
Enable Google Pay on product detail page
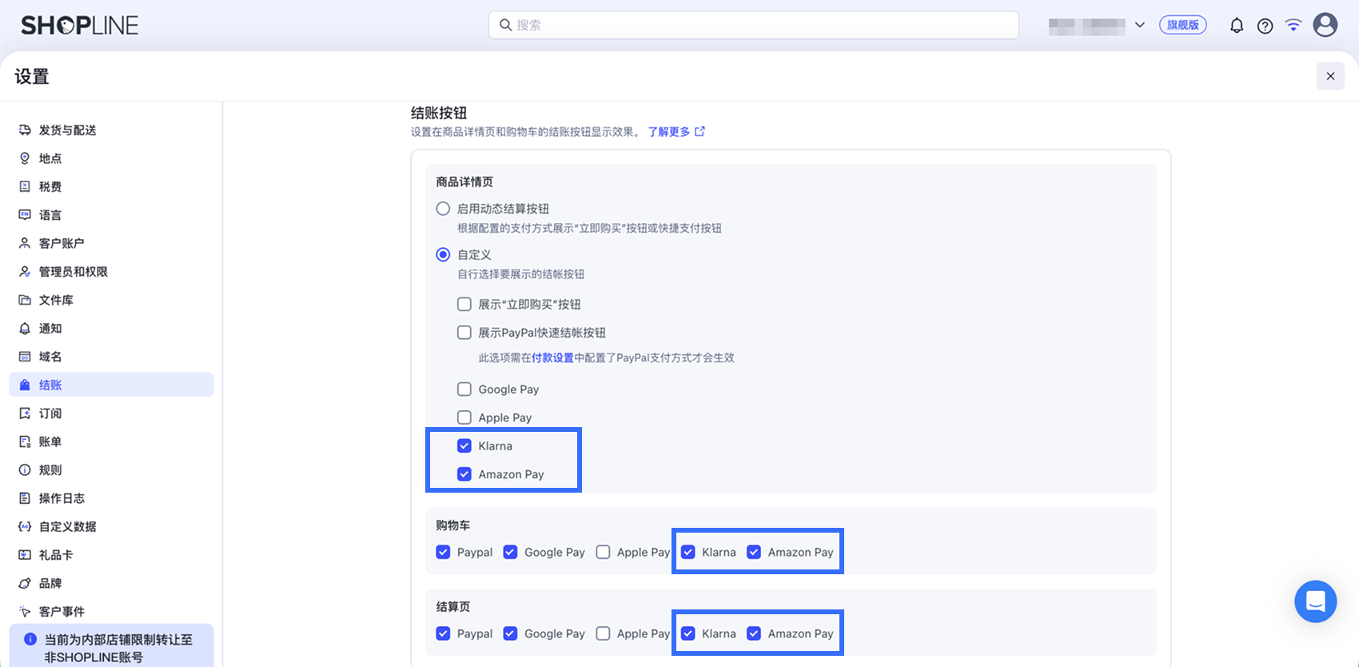pos(464,389)
